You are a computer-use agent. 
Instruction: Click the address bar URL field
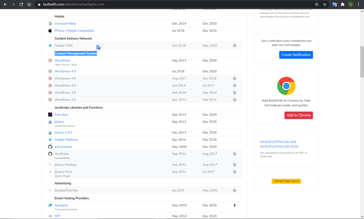[176, 5]
